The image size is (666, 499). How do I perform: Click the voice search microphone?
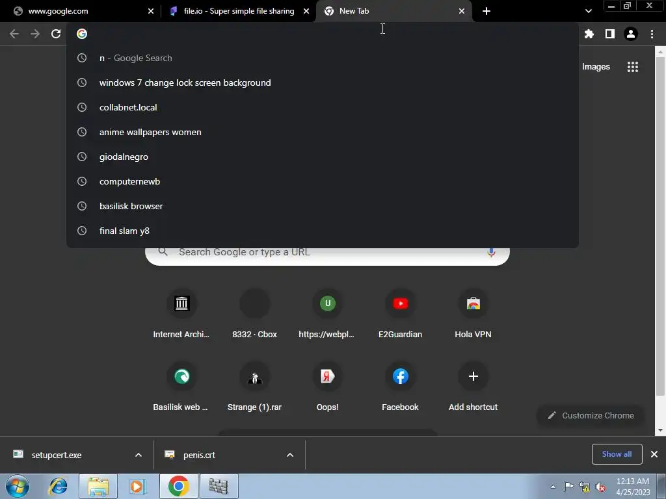[x=491, y=252]
